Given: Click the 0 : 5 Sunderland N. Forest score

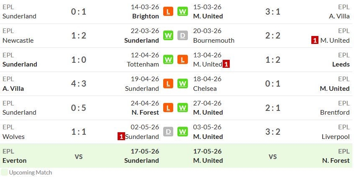Looking at the screenshot, I should [x=79, y=108].
